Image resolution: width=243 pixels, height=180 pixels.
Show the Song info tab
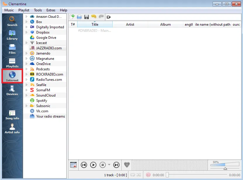tap(12, 115)
